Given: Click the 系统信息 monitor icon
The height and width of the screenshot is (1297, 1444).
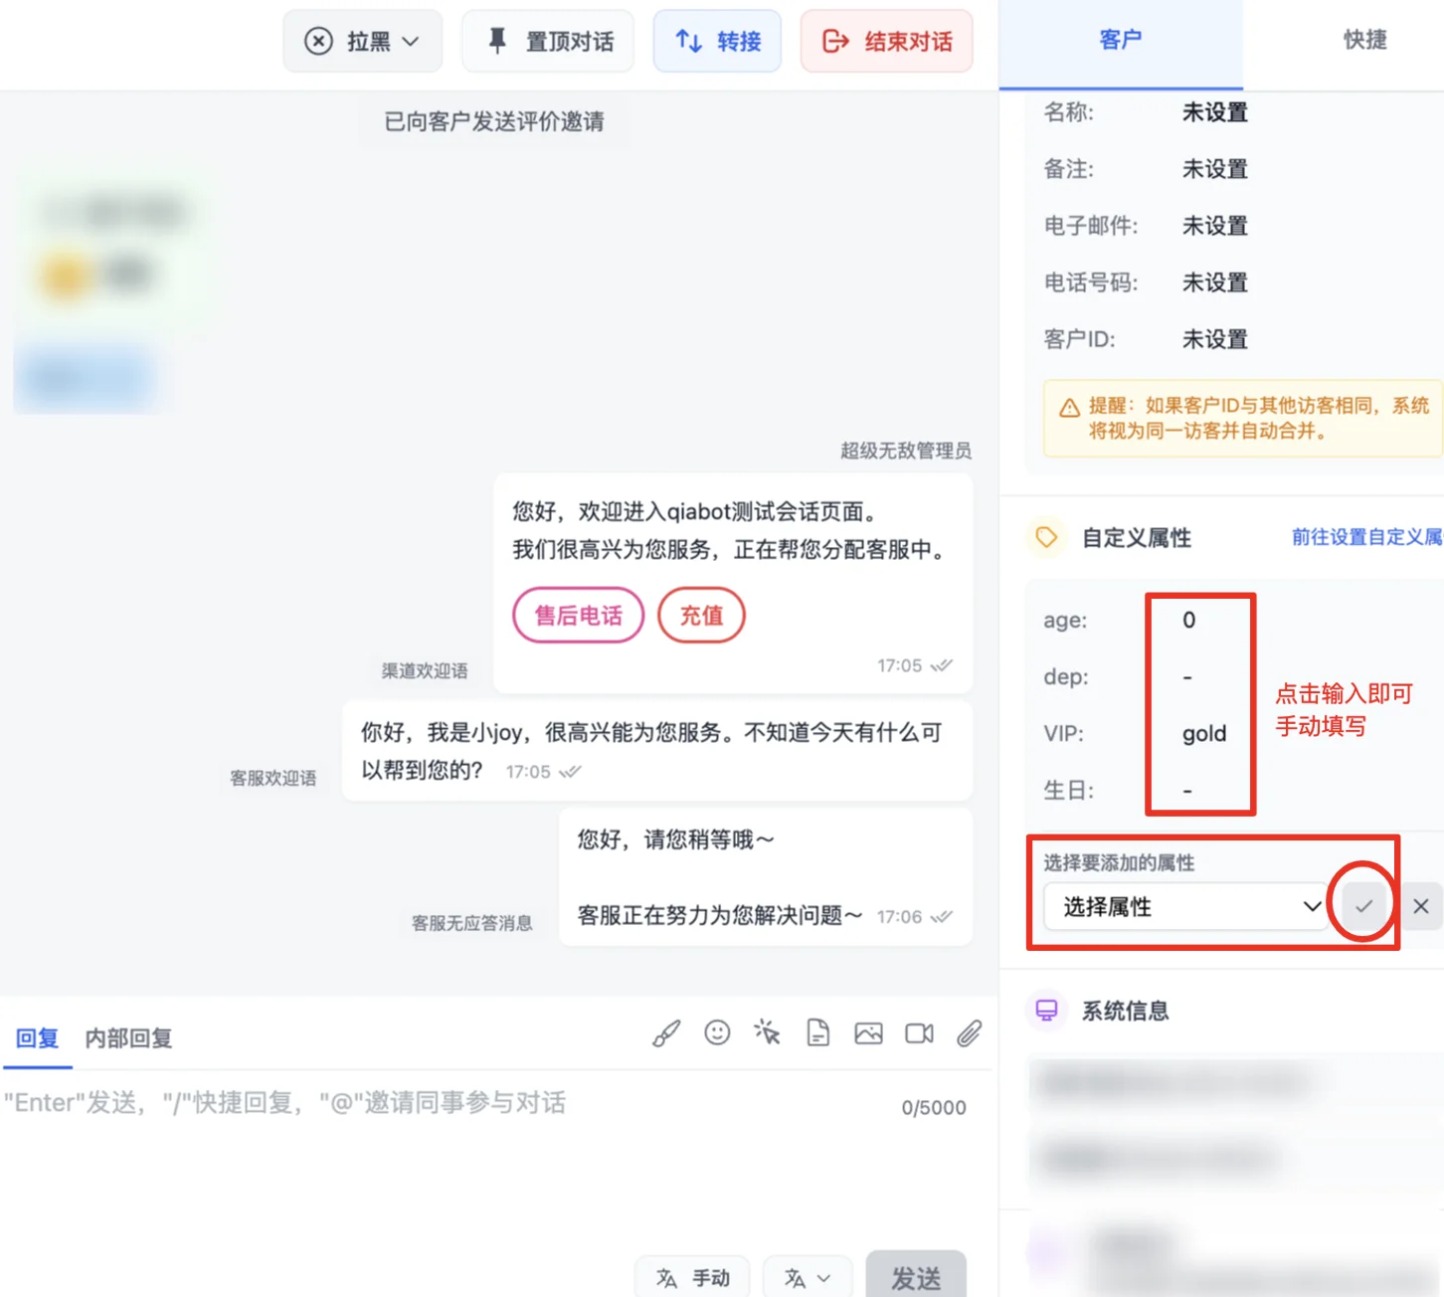Looking at the screenshot, I should point(1046,1011).
